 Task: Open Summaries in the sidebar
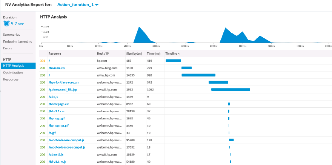(11, 35)
